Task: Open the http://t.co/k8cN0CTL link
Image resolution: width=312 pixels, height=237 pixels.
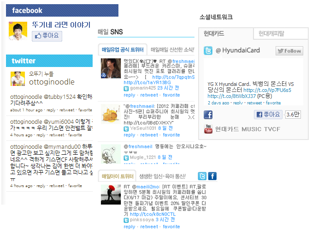Action: [153, 214]
